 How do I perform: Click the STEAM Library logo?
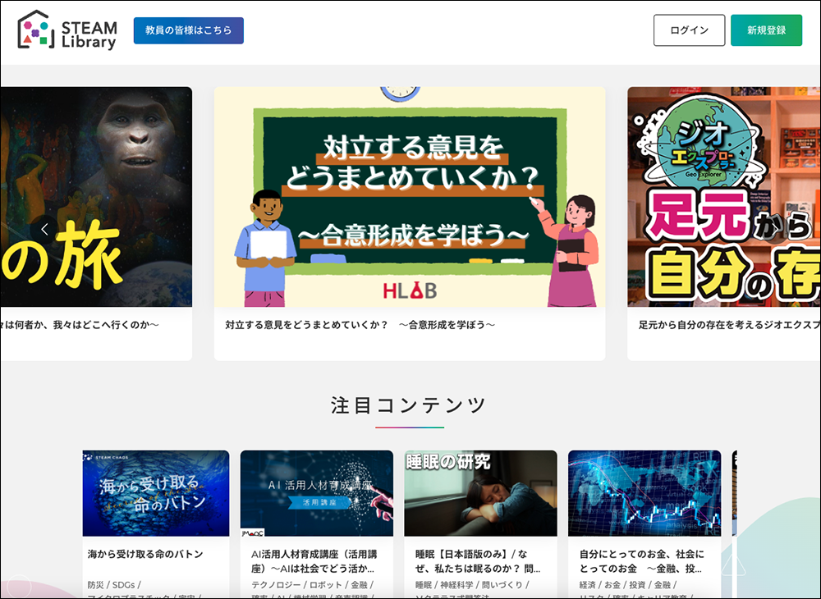coord(67,30)
